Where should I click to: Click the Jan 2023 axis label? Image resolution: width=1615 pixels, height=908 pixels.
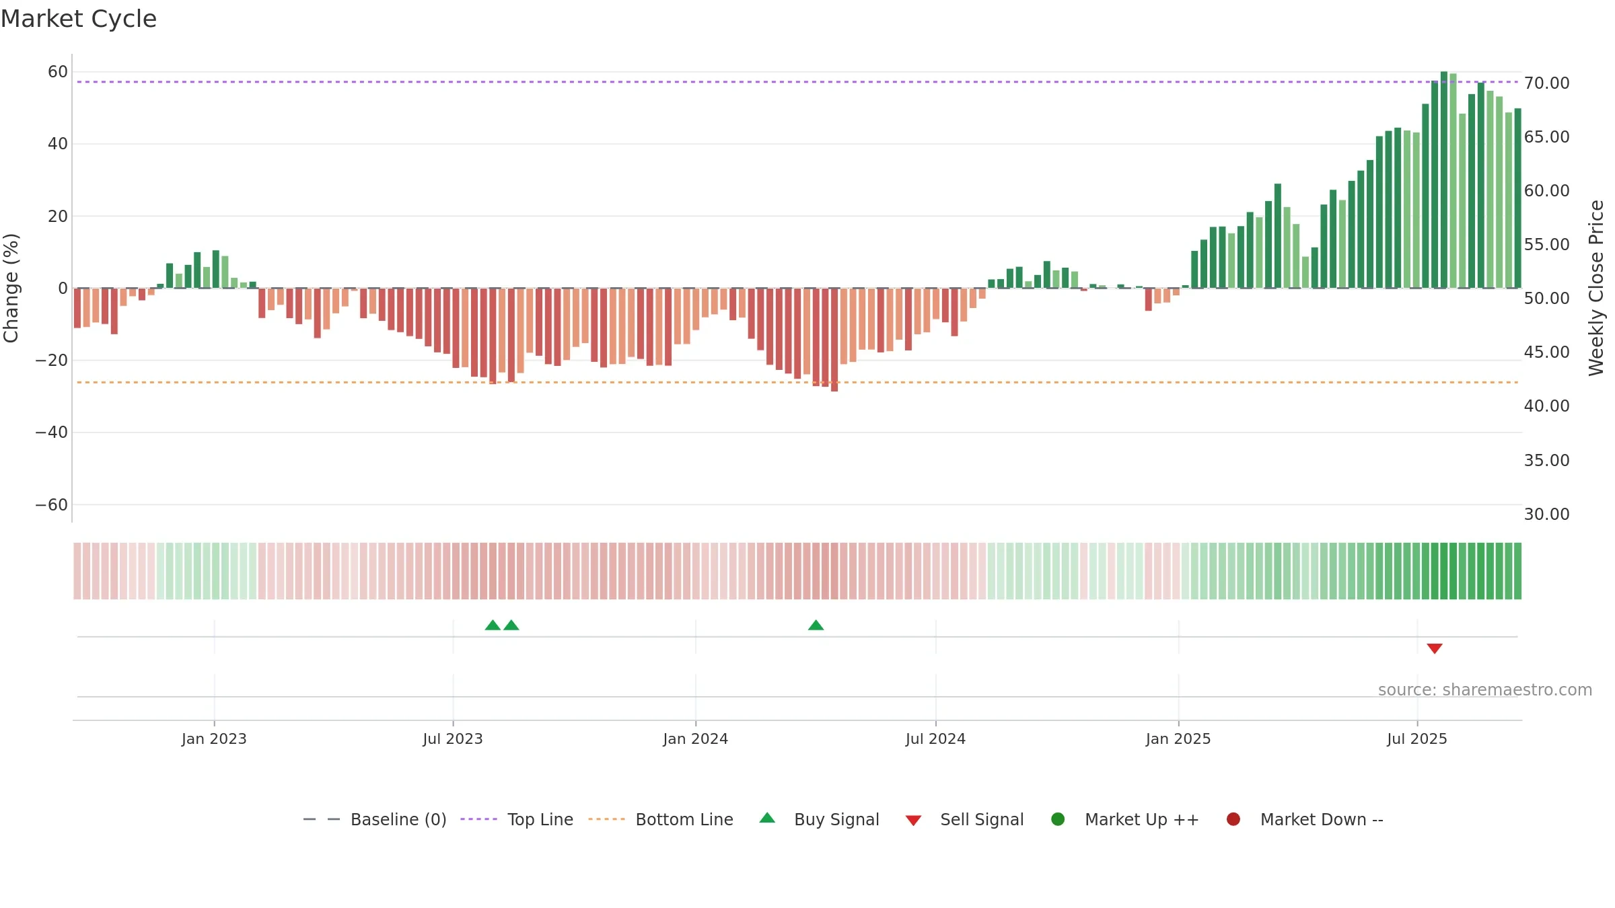[214, 739]
